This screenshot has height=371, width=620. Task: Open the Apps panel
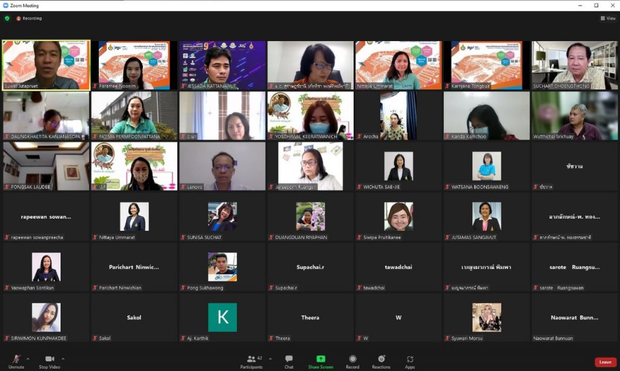[x=410, y=361]
